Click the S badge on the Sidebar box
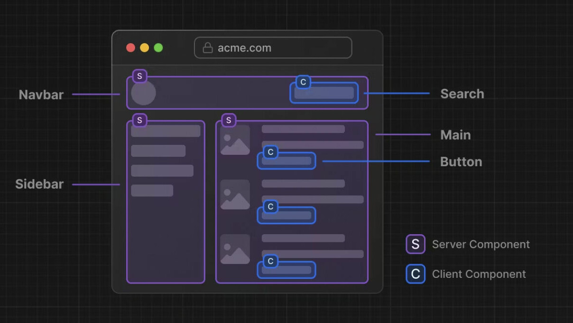Image resolution: width=573 pixels, height=323 pixels. coord(139,120)
